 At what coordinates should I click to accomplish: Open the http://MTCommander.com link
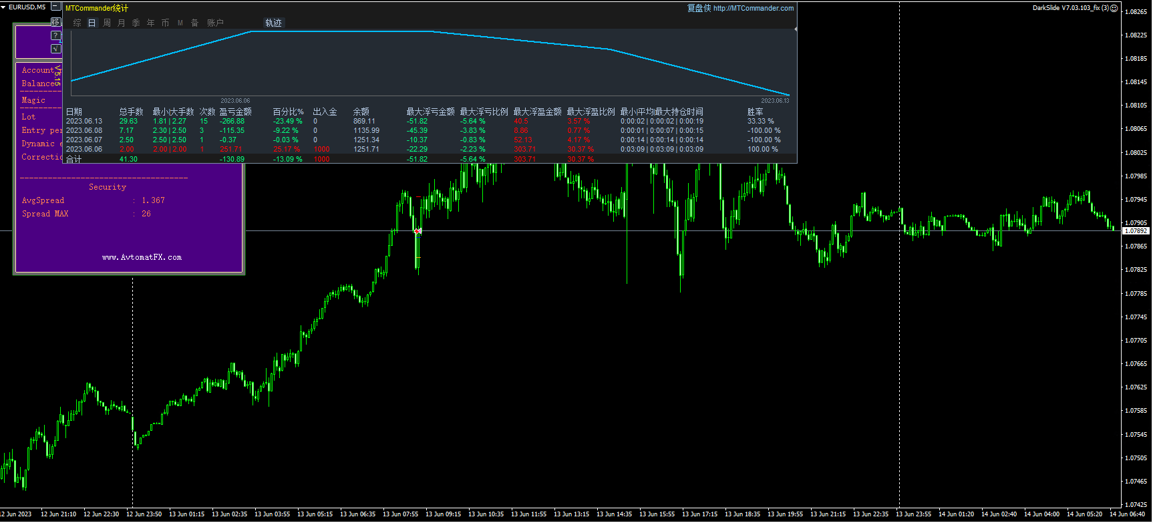point(753,8)
